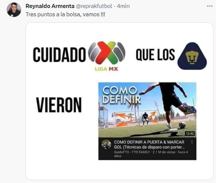
Task: Click the 4min timestamp link
Action: click(x=123, y=6)
